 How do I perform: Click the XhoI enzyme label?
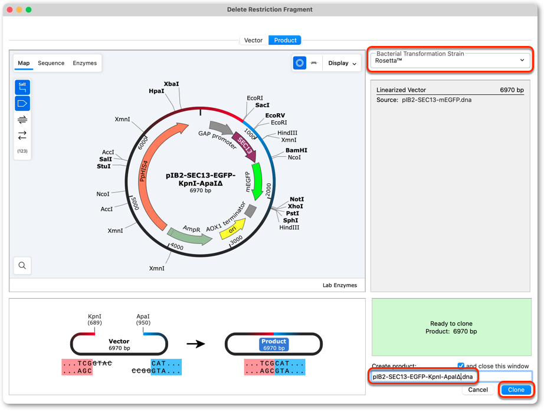point(295,206)
